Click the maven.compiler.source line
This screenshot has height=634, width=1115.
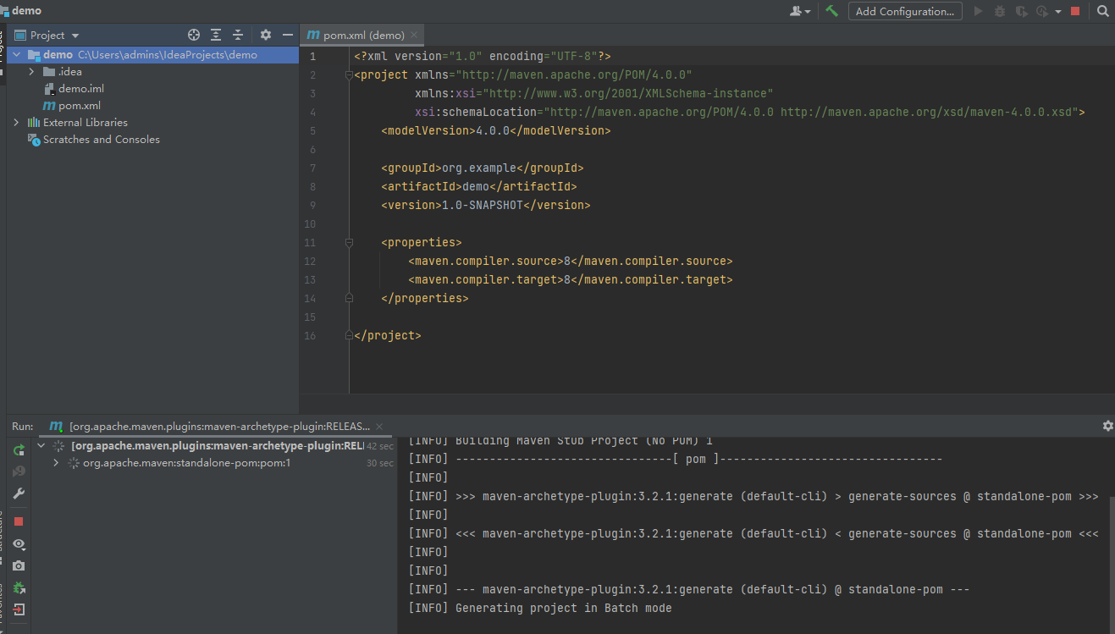[x=571, y=261]
